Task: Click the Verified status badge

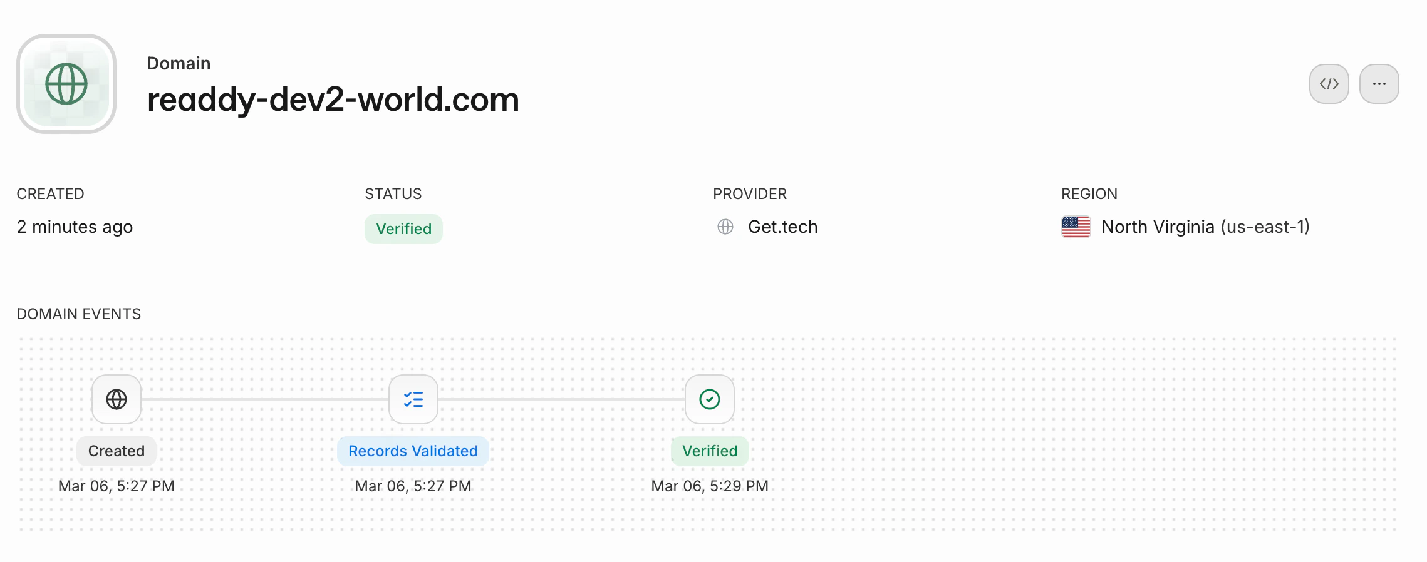Action: 403,228
